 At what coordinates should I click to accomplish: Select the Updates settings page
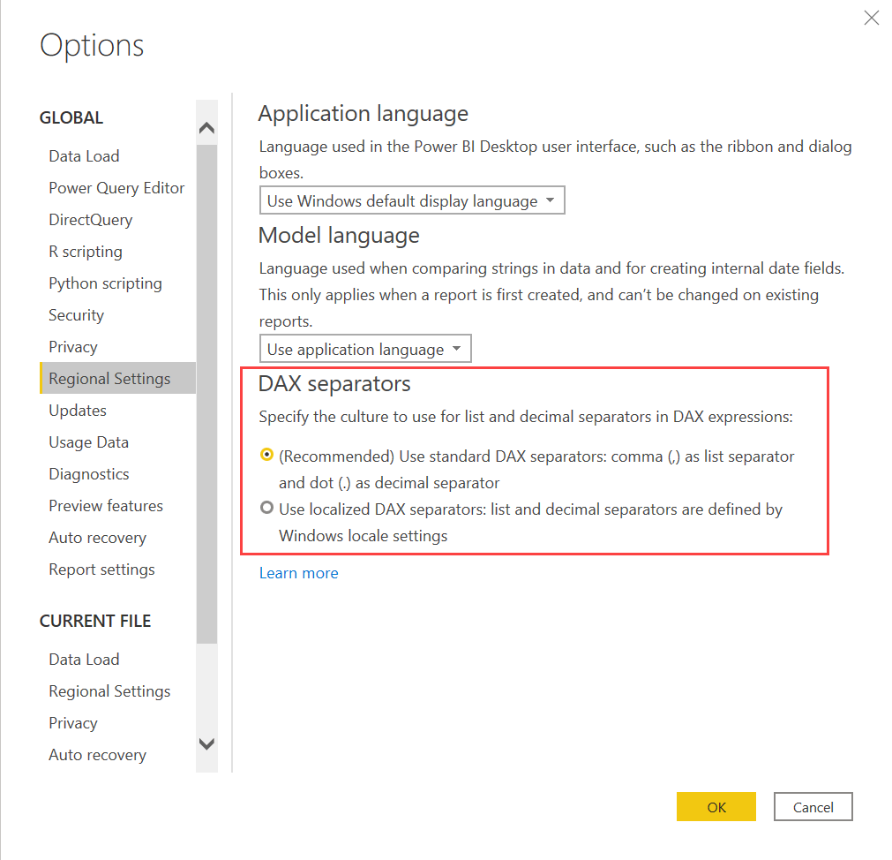pos(78,410)
